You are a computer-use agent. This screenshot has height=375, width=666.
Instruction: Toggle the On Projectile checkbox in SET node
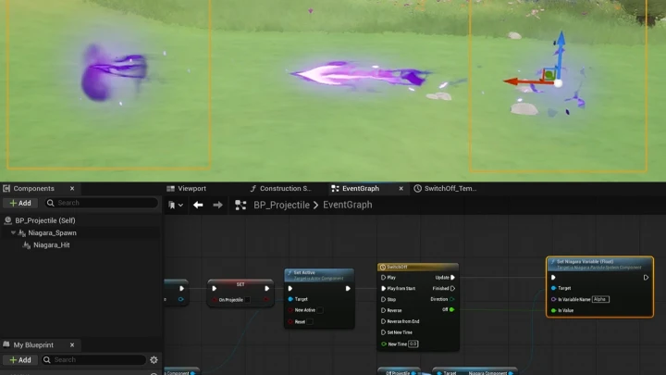[248, 300]
